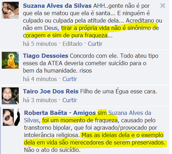Click Curtir under Tiago Dessoies' comment
Image resolution: width=172 pixels, height=154 pixels.
[x=70, y=79]
